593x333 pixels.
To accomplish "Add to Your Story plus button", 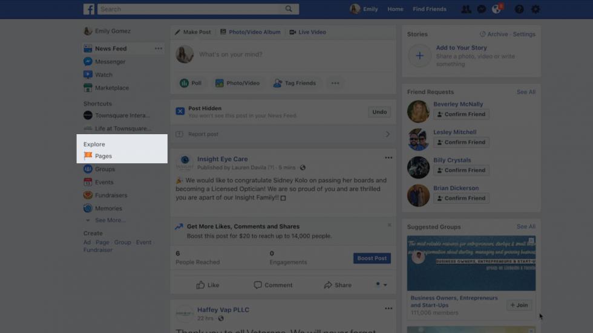I will click(x=419, y=56).
